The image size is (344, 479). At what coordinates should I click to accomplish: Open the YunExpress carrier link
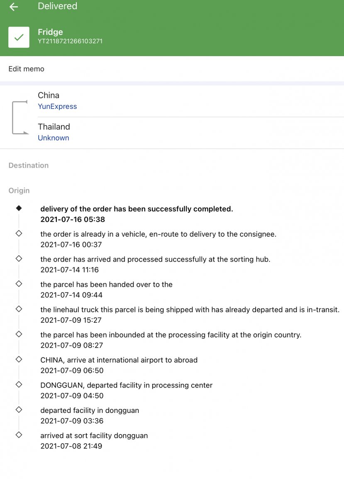[57, 106]
